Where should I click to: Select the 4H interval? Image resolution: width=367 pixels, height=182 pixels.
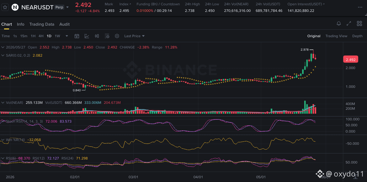click(41, 36)
